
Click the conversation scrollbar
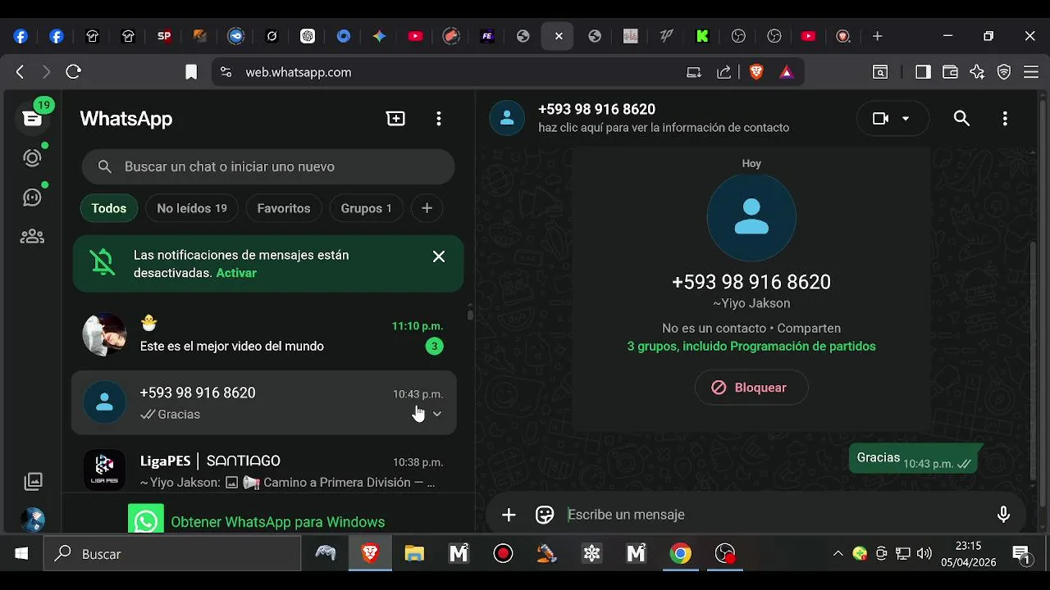(x=1032, y=361)
